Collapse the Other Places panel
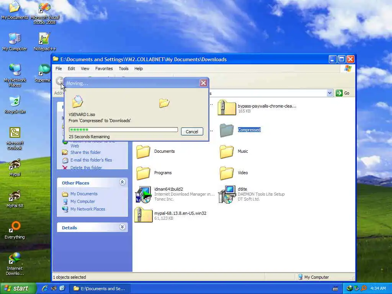This screenshot has width=392, height=294. (122, 182)
